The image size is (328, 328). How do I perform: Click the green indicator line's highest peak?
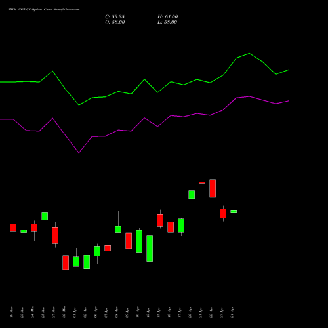(x=249, y=53)
